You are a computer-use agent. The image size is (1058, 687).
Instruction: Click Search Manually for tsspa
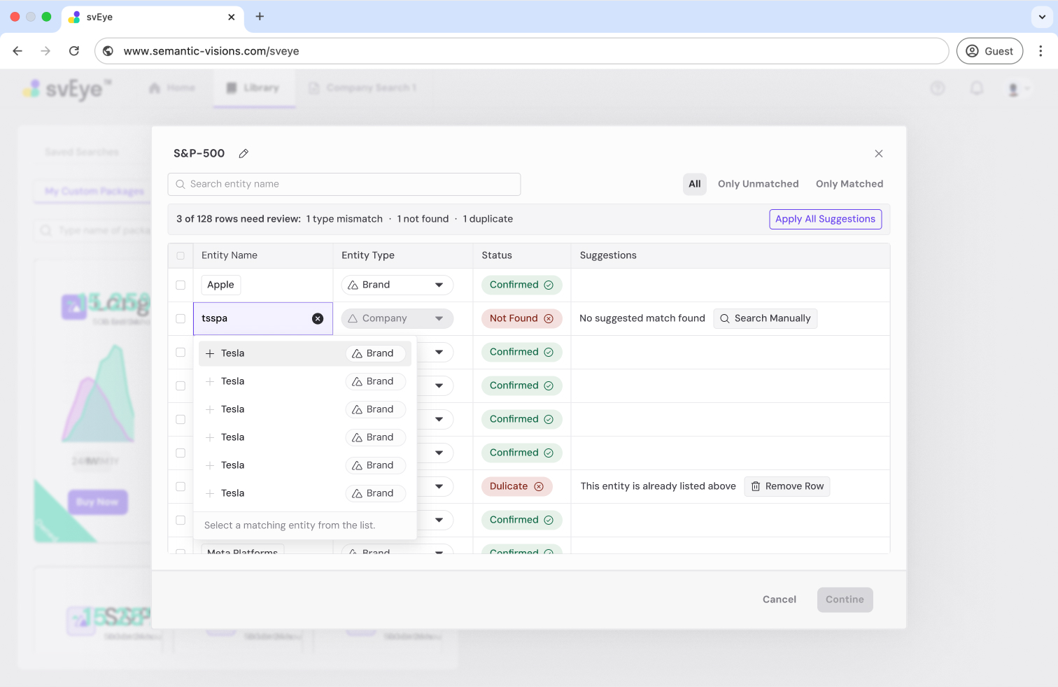tap(766, 319)
